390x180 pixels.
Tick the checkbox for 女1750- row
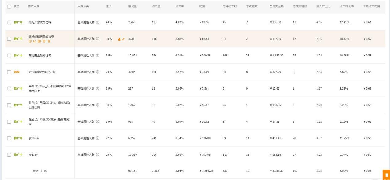pos(9,155)
